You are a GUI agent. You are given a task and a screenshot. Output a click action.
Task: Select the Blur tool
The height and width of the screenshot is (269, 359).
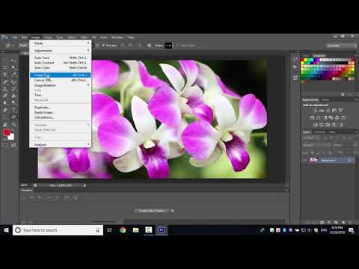5,102
